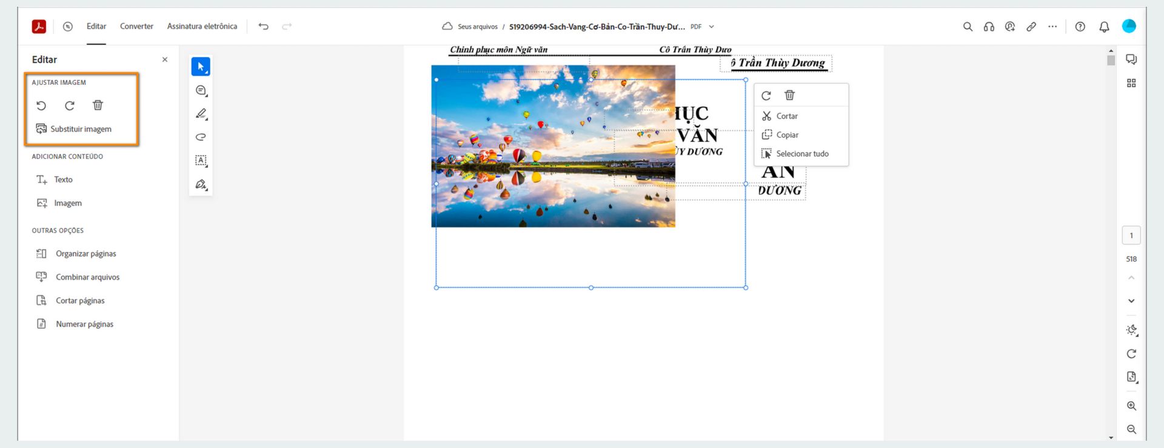Open Organizar páginas
Screen dimensions: 1164x448
click(76, 253)
